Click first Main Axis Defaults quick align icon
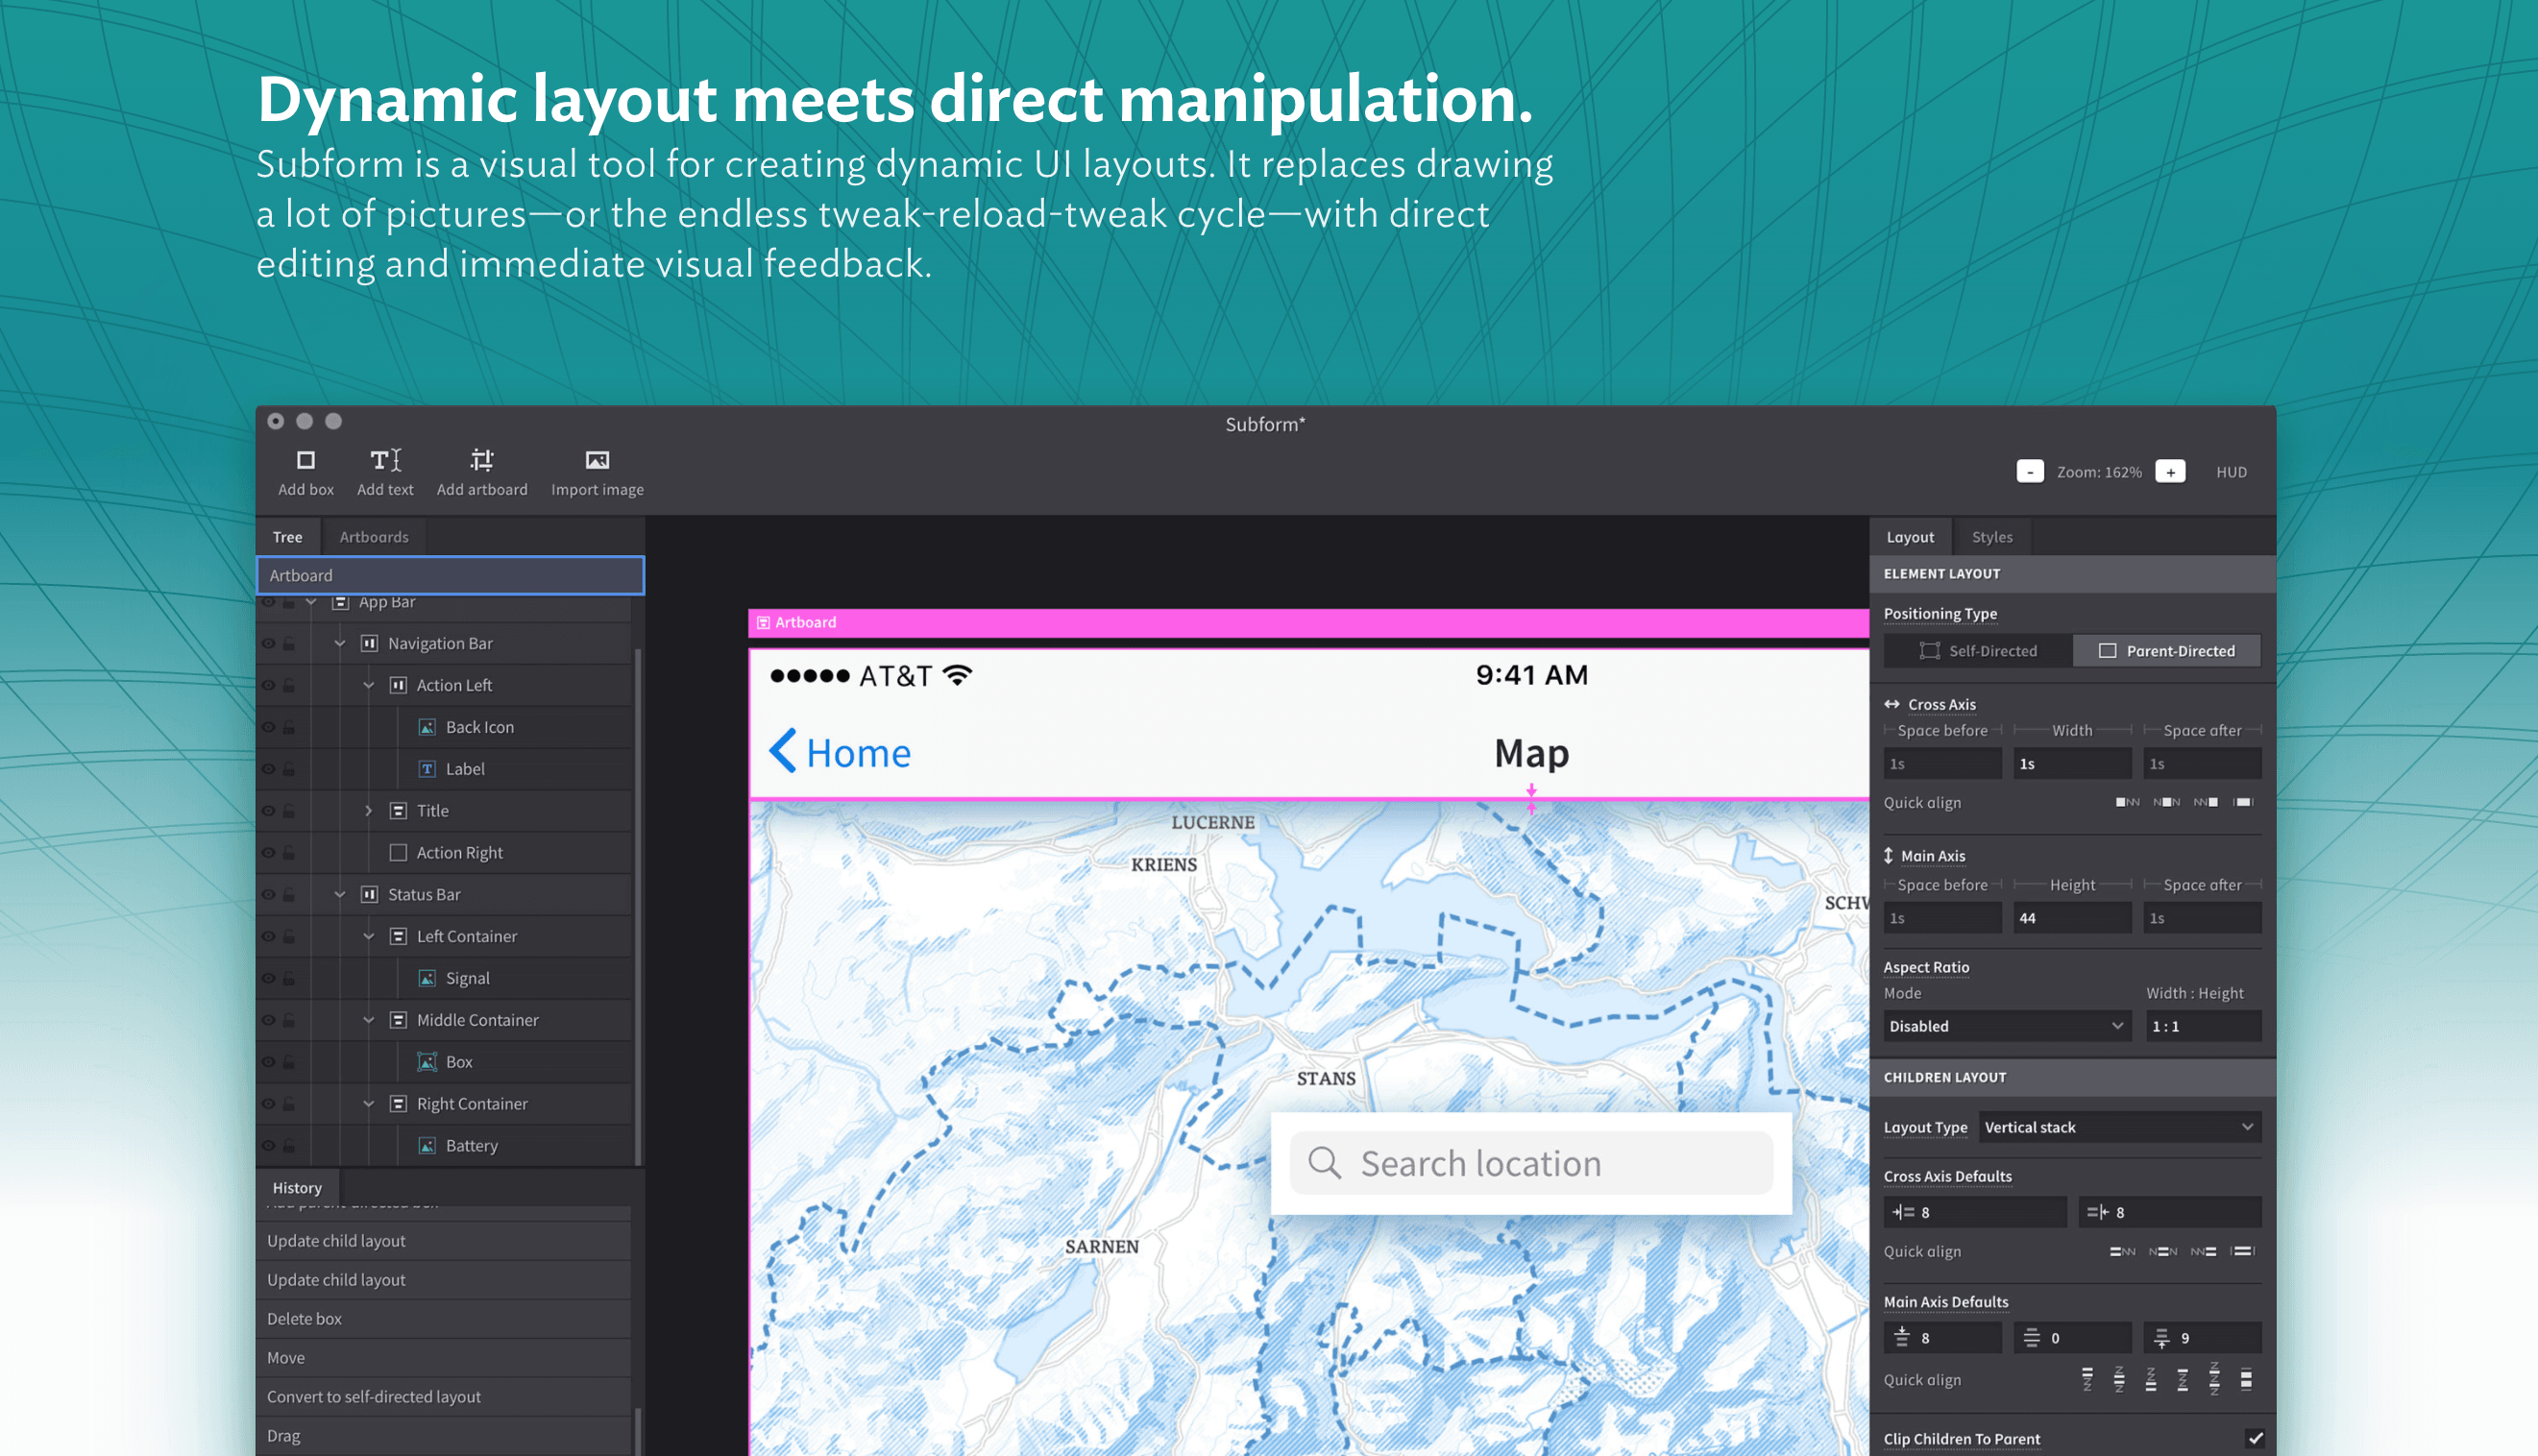 coord(2087,1380)
